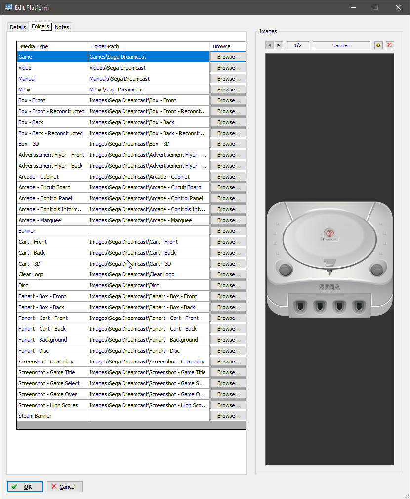This screenshot has height=499, width=410.
Task: Select the 'Screenshot - Game Over' media type
Action: click(52, 394)
